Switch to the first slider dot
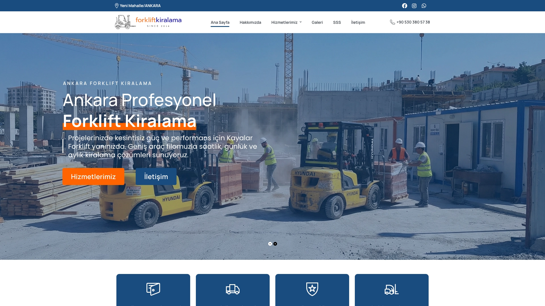 270,244
